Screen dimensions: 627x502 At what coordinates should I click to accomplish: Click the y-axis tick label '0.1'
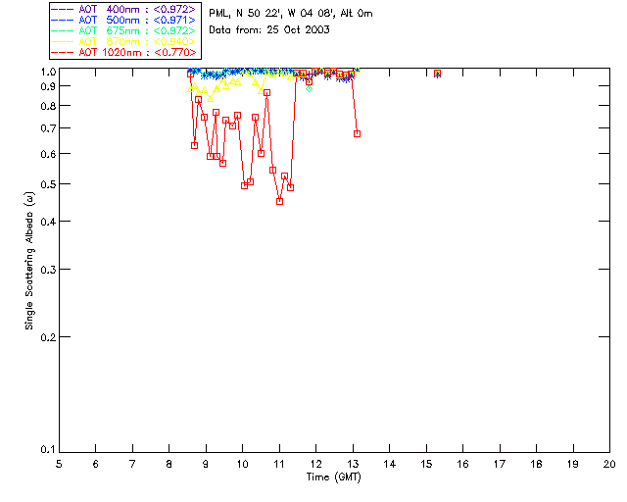click(x=48, y=450)
